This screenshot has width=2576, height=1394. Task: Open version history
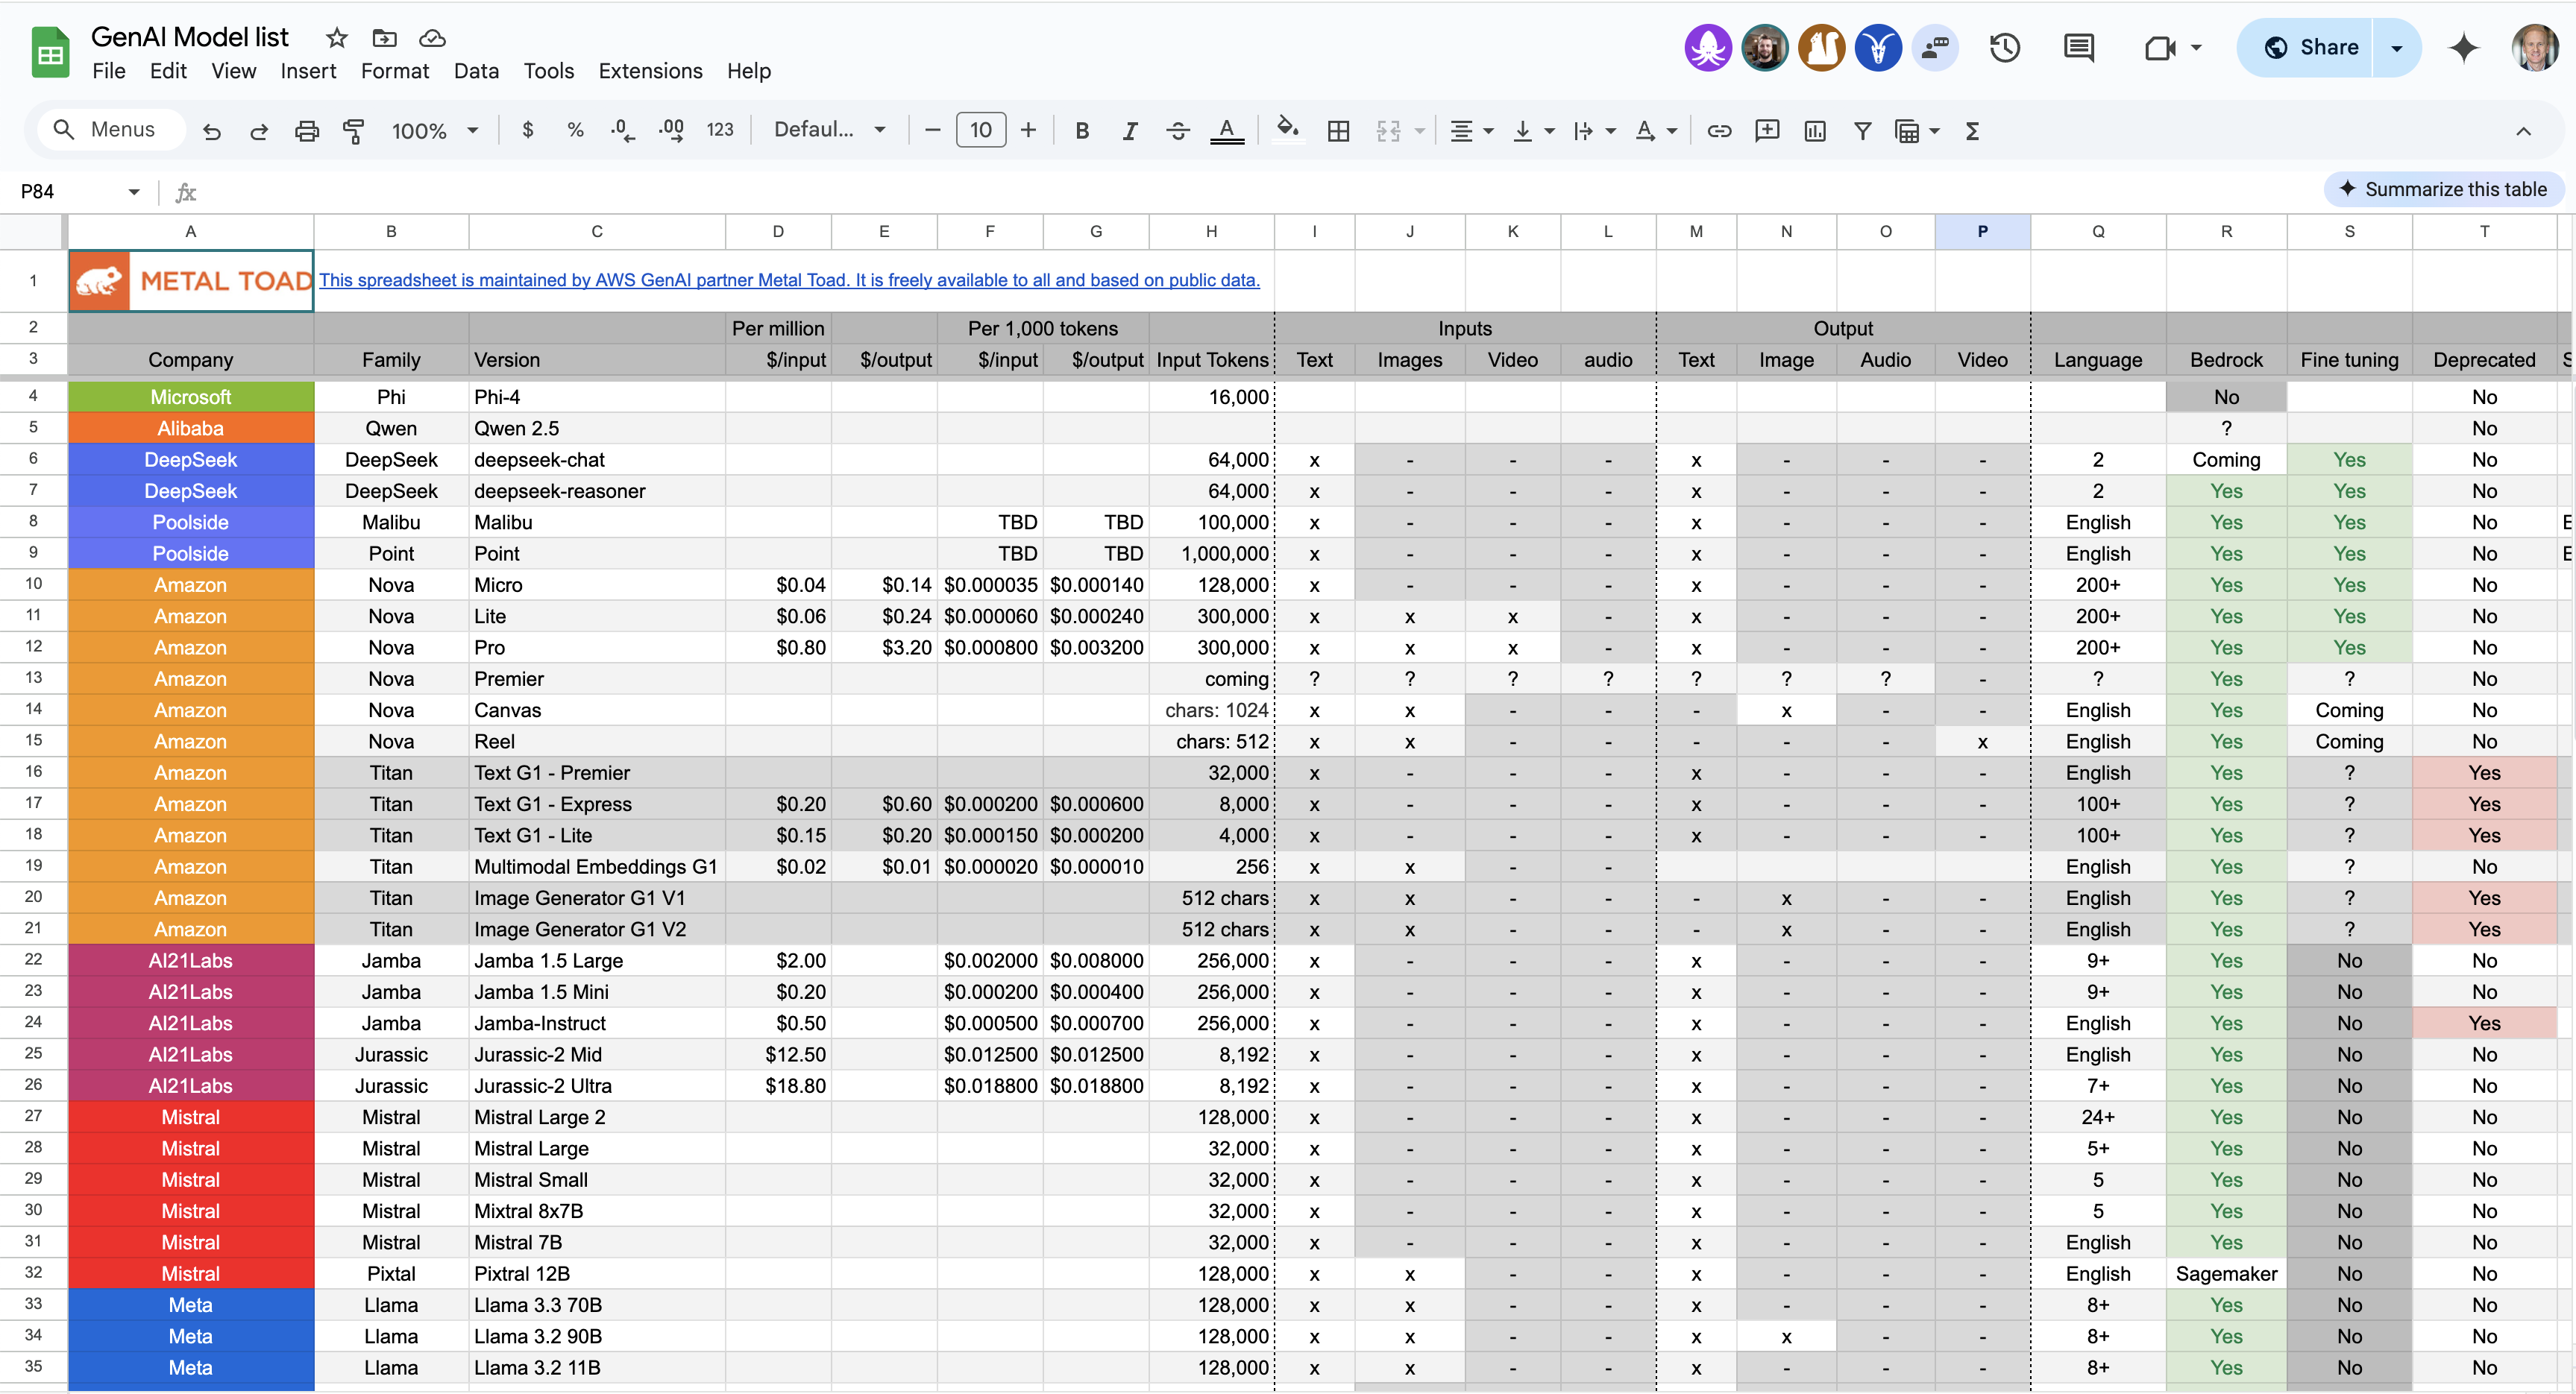[x=2005, y=47]
